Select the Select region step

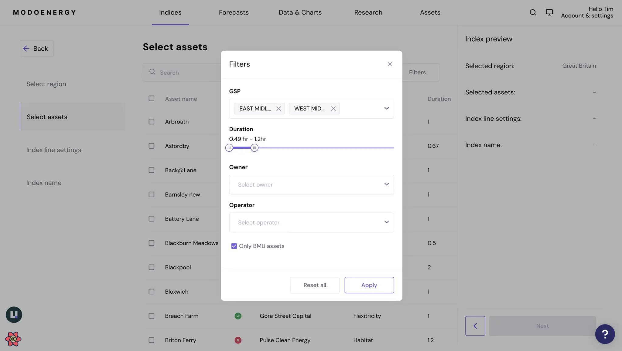[46, 84]
